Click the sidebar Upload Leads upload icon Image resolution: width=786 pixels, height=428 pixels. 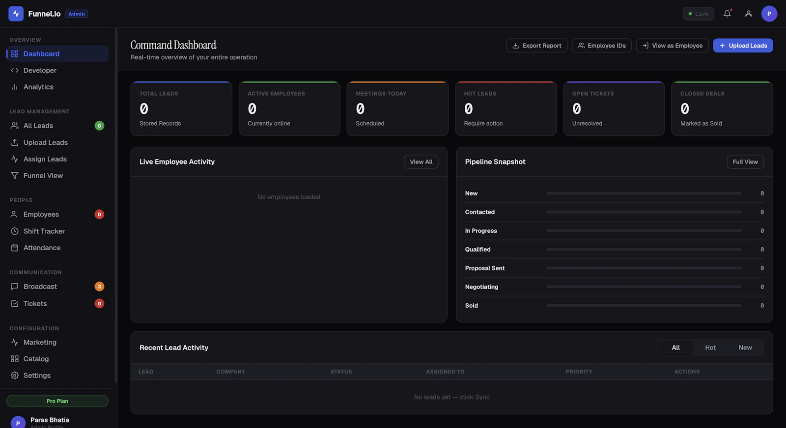coord(15,142)
